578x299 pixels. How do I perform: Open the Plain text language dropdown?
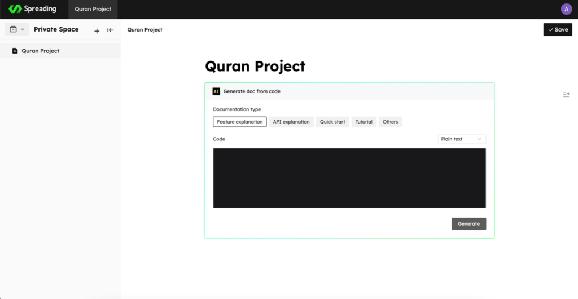click(x=462, y=139)
